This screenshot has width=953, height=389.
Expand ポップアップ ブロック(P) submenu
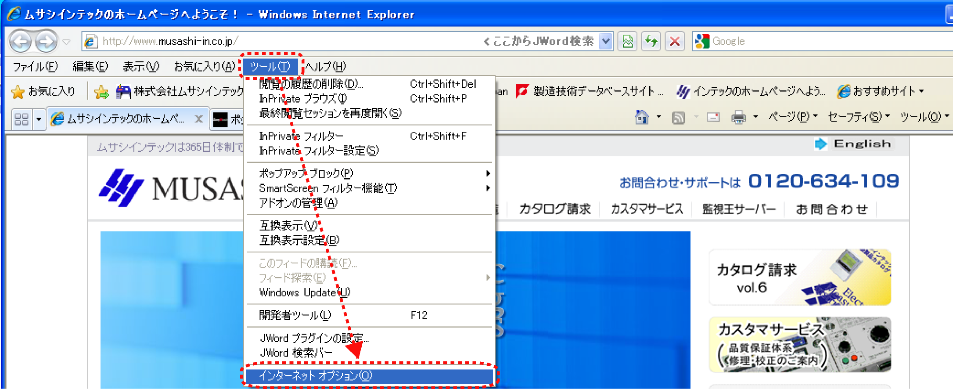pos(370,173)
